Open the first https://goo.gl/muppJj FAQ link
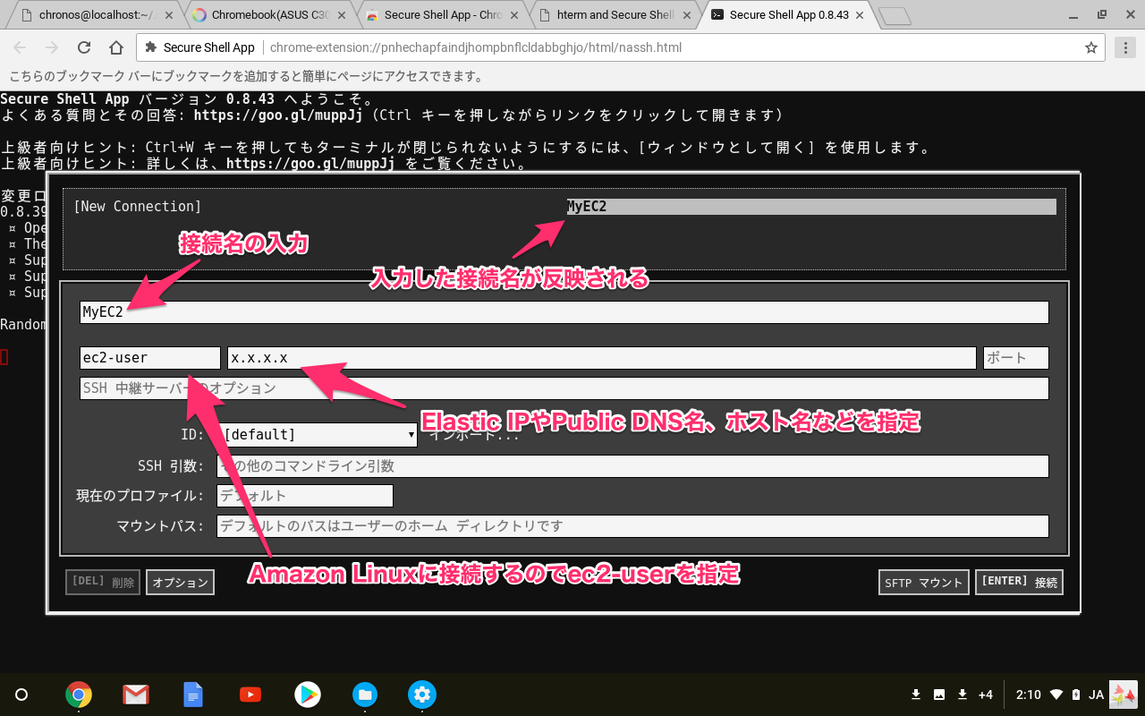The image size is (1145, 716). (278, 115)
